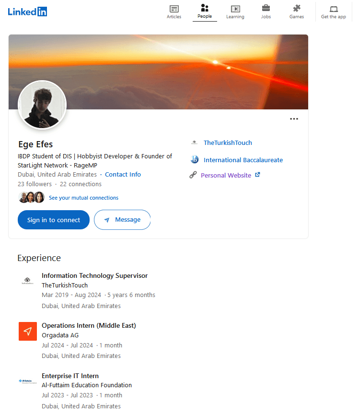Click the International Baccalaureate logo icon
358x417 pixels.
(195, 160)
